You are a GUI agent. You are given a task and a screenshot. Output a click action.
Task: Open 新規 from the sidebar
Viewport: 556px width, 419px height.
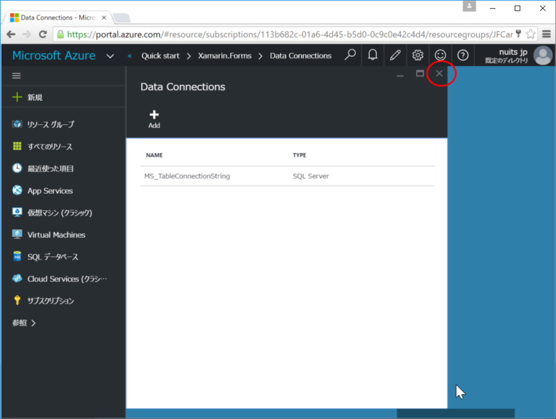(35, 97)
